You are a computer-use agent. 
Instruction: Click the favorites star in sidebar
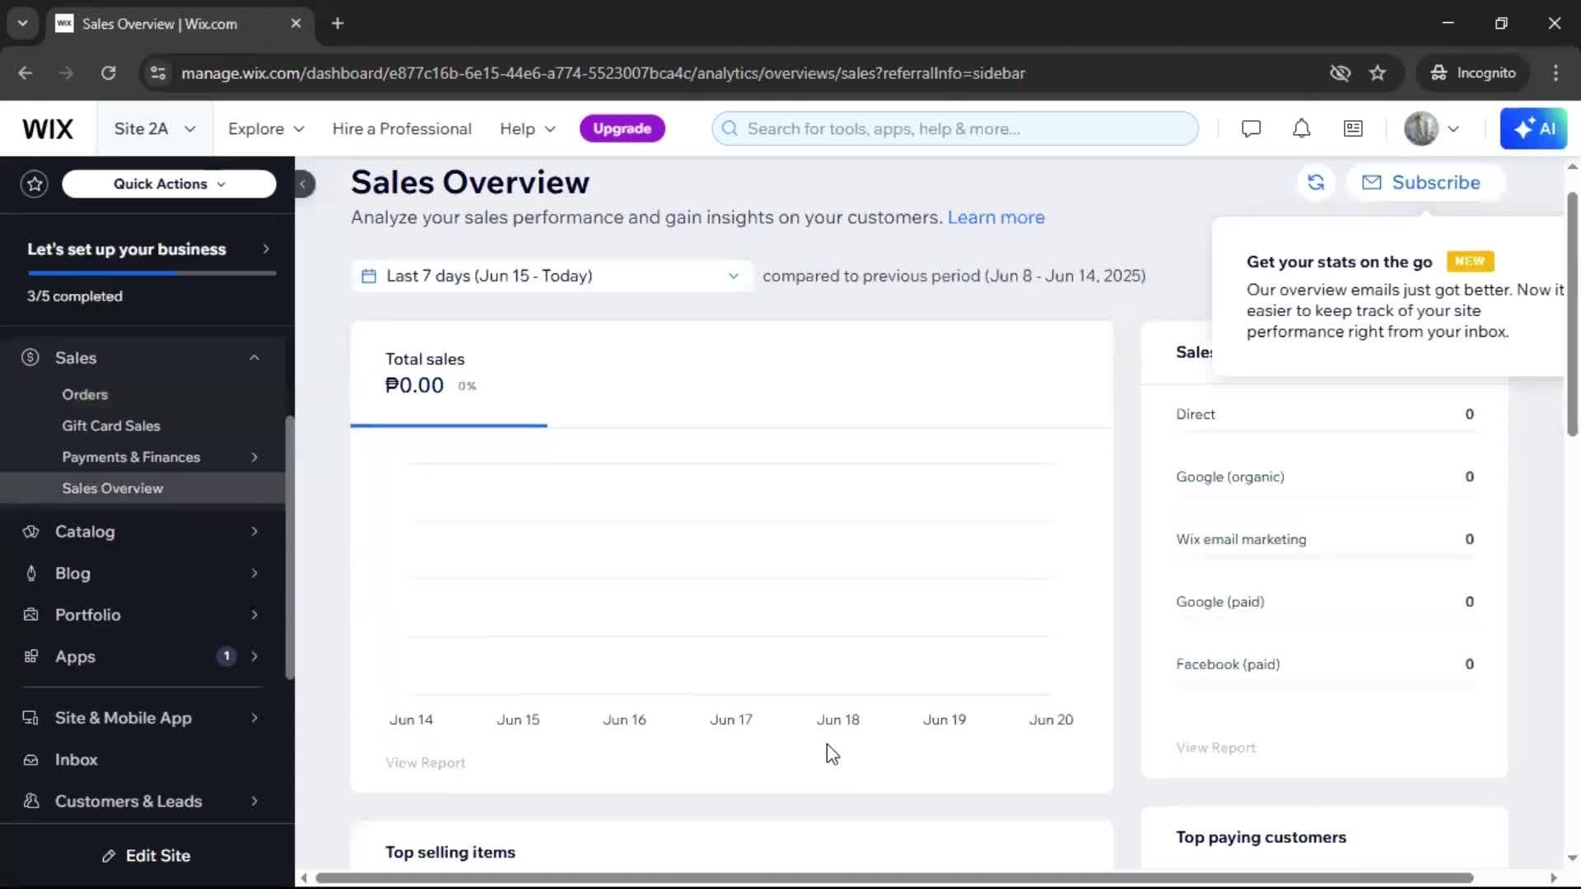click(35, 184)
